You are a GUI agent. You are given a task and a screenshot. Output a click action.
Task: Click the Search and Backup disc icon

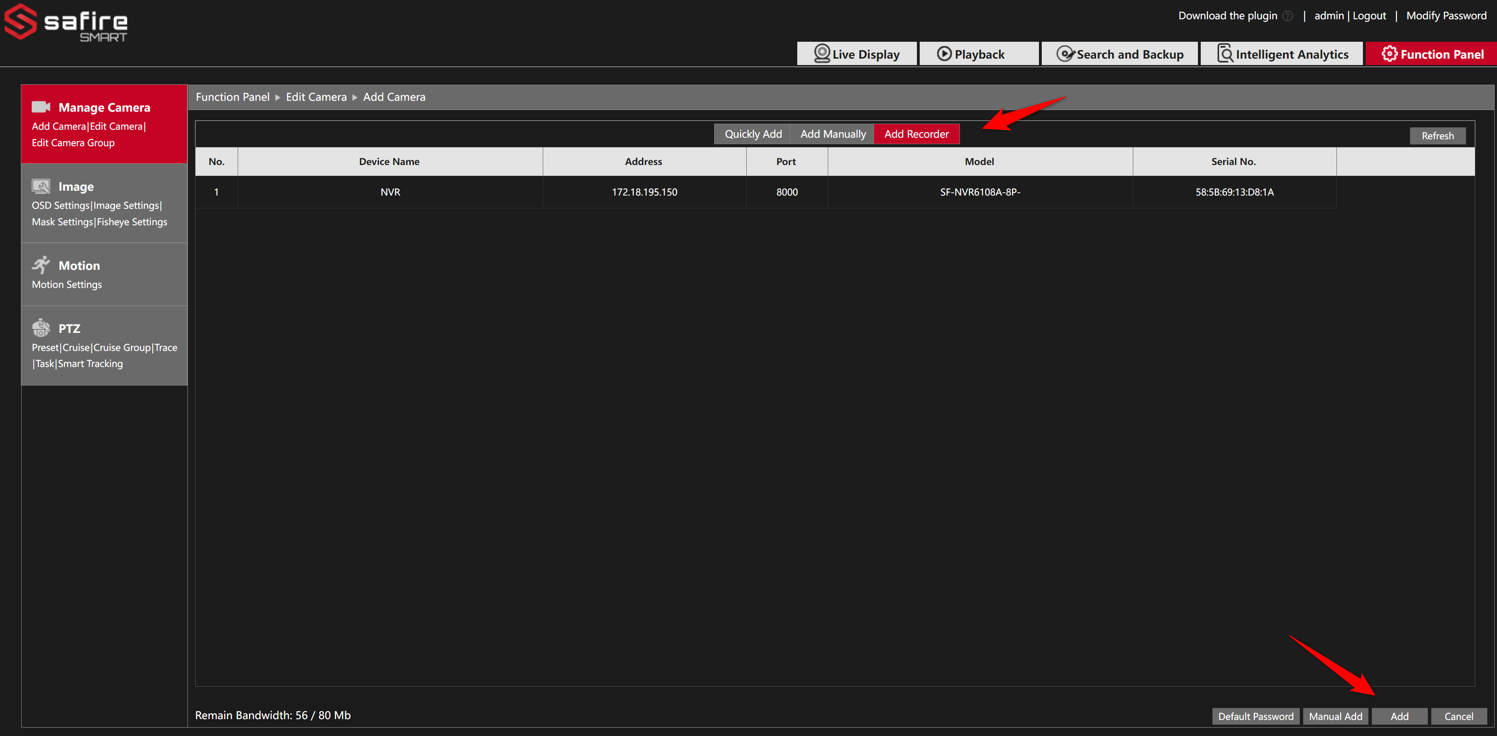[x=1065, y=54]
